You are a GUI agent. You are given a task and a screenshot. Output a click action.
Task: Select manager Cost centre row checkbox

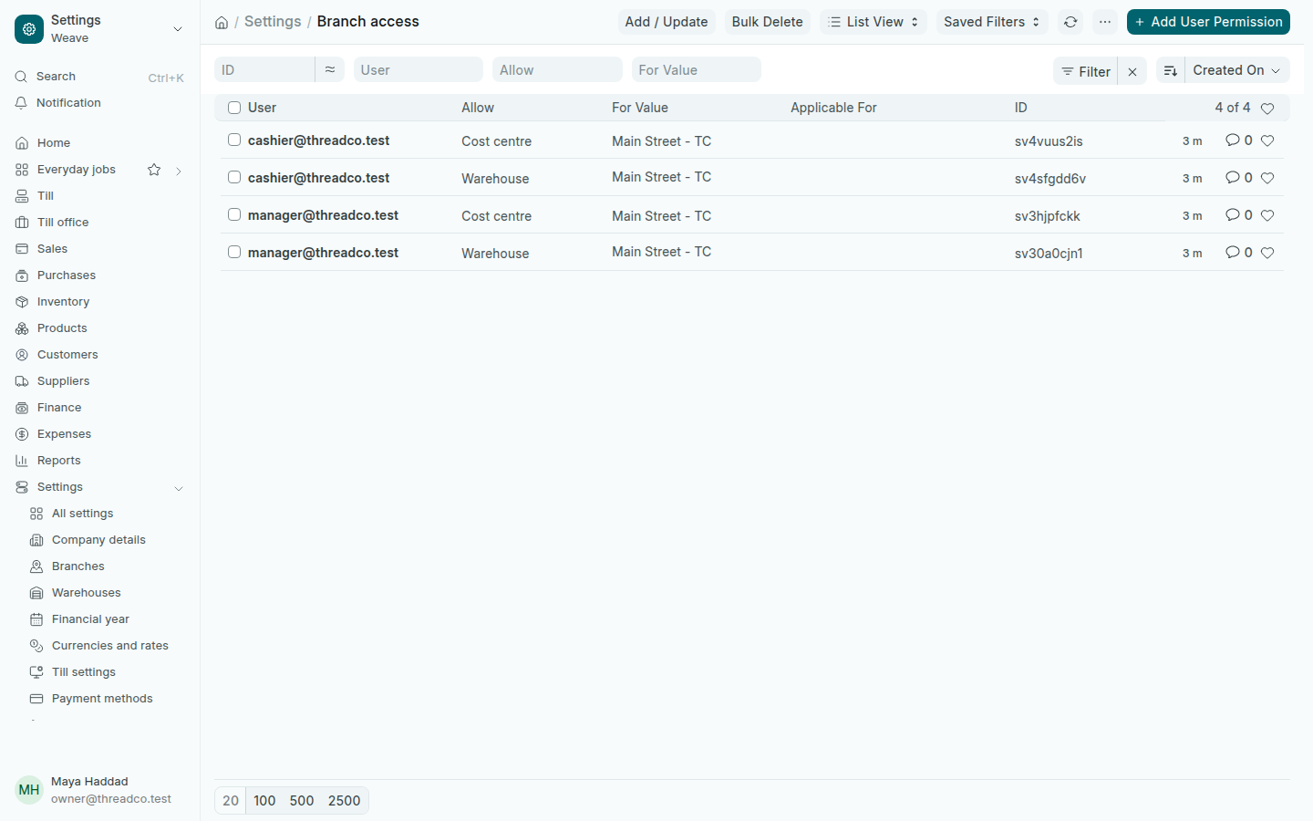[x=234, y=214]
